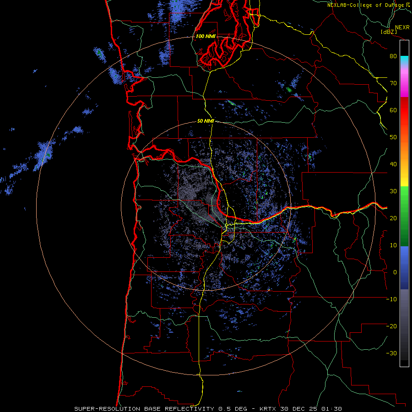Click the 100 NMI range ring label
The height and width of the screenshot is (412, 412).
[x=205, y=36]
